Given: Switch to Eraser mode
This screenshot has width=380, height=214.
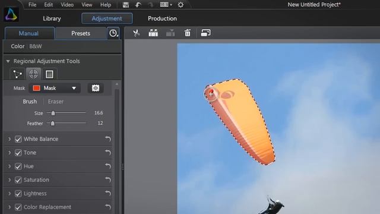Looking at the screenshot, I should (56, 102).
